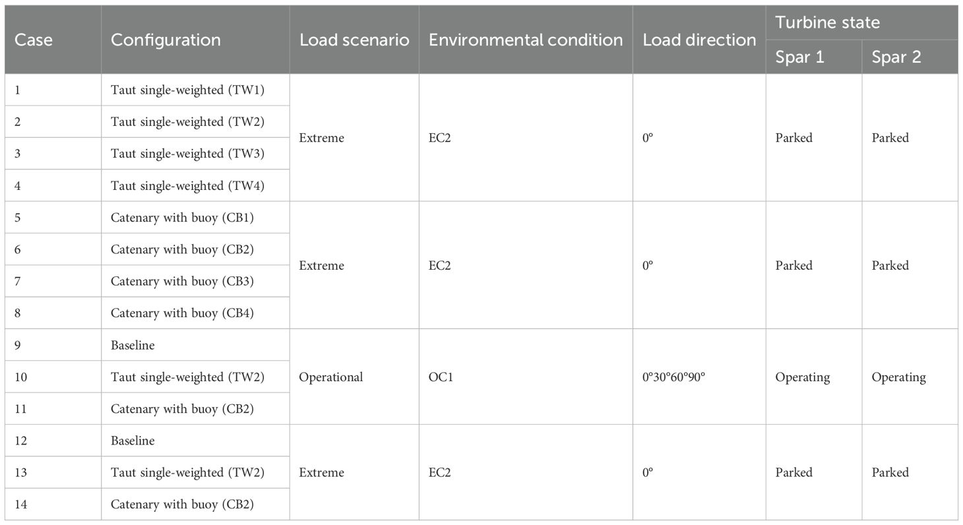Click the Catenary with buoy (CB3) cell
963x525 pixels.
tap(182, 282)
